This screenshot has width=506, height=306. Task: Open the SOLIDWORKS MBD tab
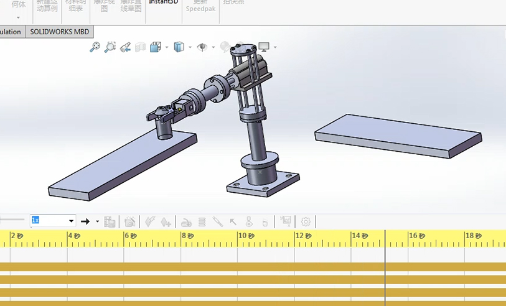coord(59,32)
